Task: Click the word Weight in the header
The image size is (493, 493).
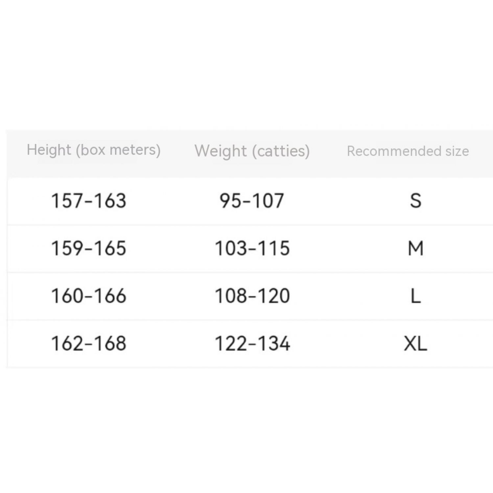Action: [221, 151]
